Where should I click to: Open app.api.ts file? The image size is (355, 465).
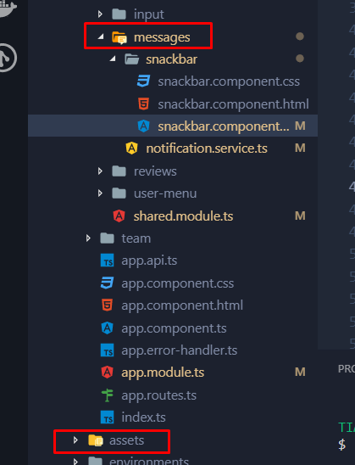(x=149, y=261)
